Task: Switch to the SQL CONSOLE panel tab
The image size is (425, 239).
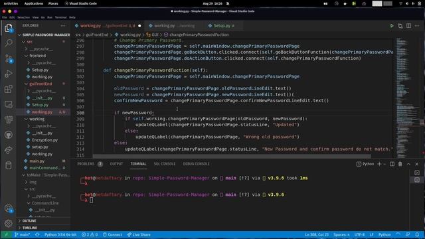Action: pyautogui.click(x=165, y=164)
